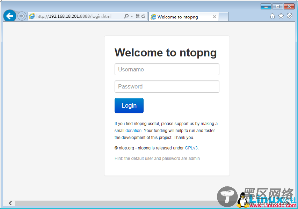
Task: Click the browser forward arrow button
Action: 22,16
